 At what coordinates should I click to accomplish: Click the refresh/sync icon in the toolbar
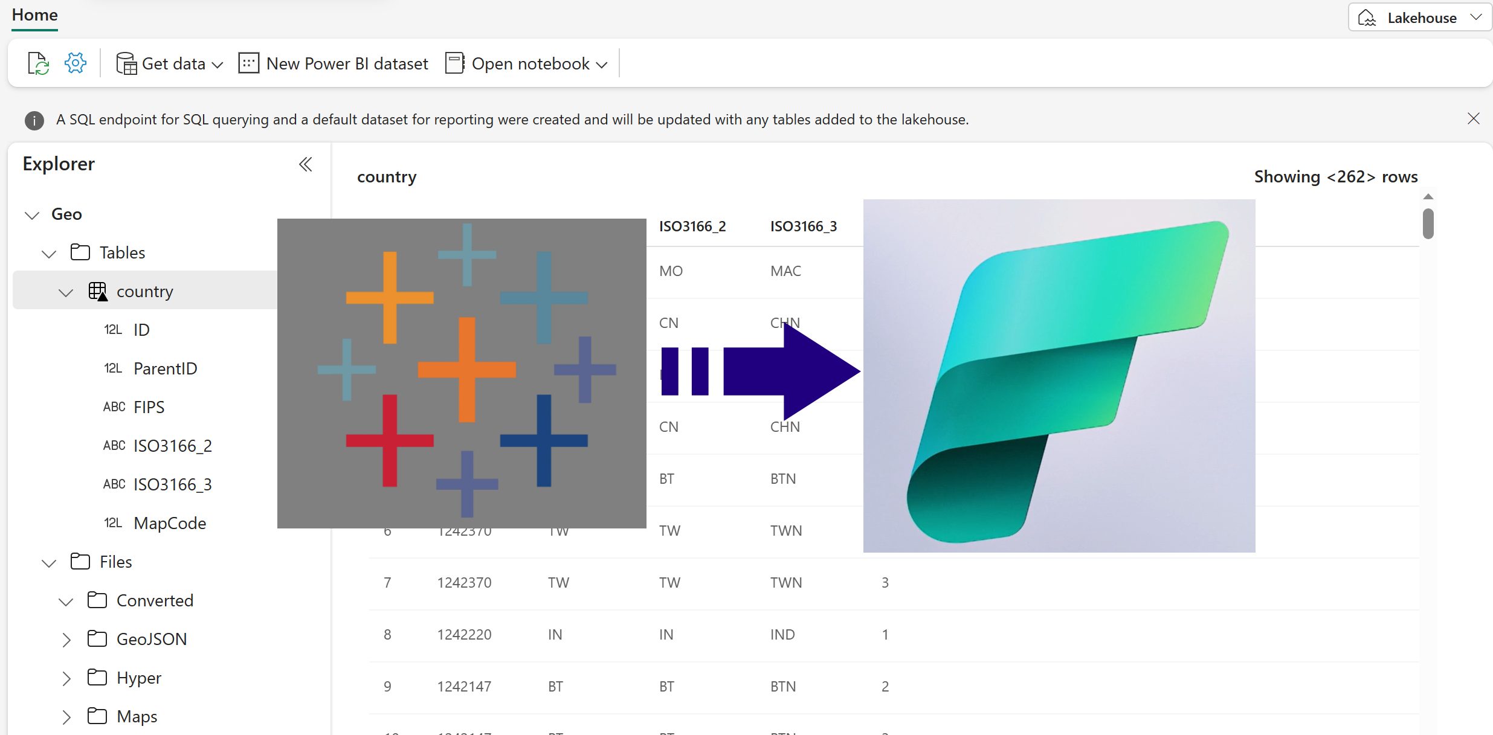point(37,62)
